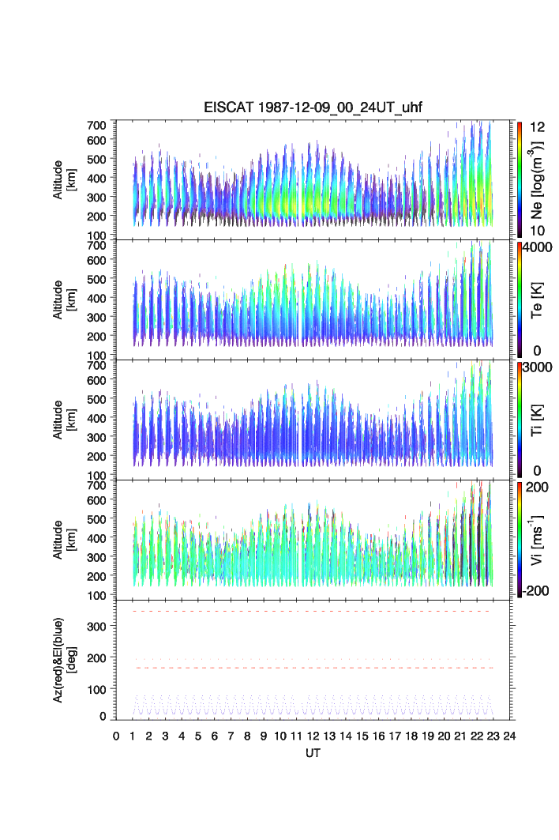Click the '100' tick in the azimuth/elevation panel
The width and height of the screenshot is (559, 840).
tap(96, 690)
